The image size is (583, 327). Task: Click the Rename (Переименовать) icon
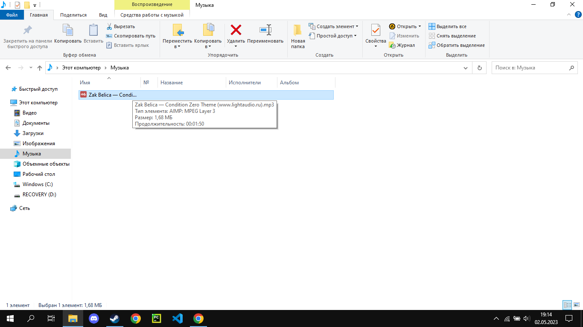pyautogui.click(x=265, y=30)
